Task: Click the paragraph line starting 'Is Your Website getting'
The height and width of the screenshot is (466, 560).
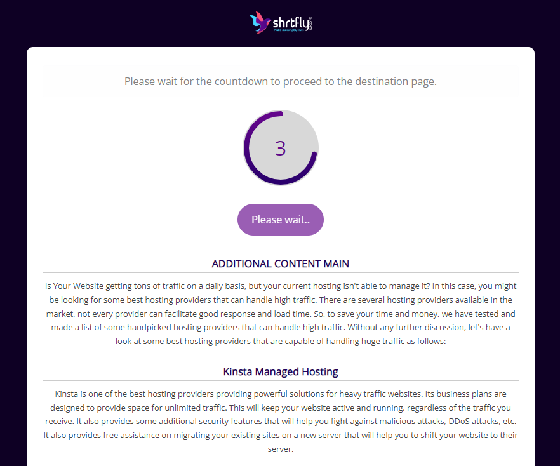Action: click(x=281, y=286)
